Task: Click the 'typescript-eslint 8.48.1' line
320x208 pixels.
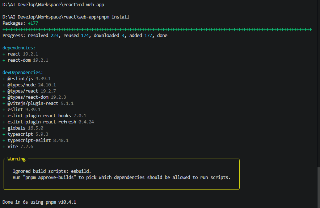Action: click(35, 140)
